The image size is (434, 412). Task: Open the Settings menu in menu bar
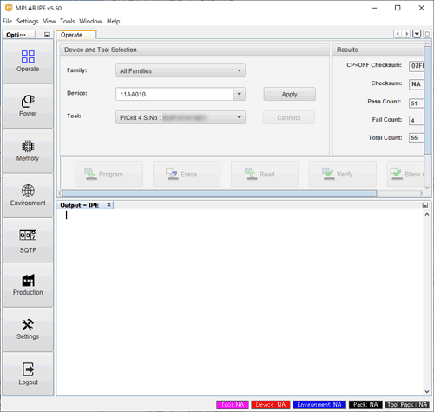(28, 21)
